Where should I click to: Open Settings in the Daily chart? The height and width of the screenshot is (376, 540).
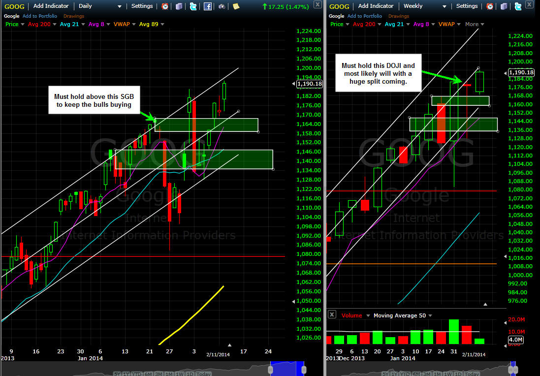[x=142, y=6]
